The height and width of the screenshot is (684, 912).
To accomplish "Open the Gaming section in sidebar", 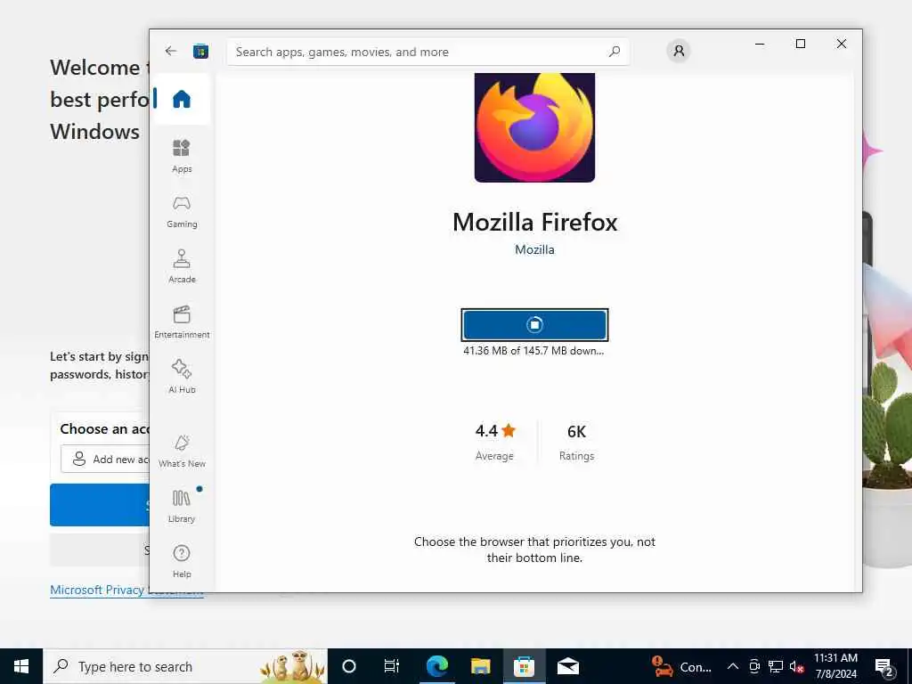I will [x=182, y=211].
